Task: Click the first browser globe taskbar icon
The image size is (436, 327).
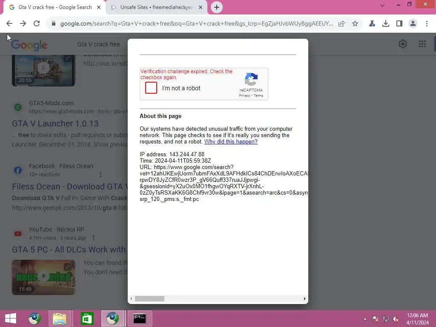Action: click(x=34, y=318)
